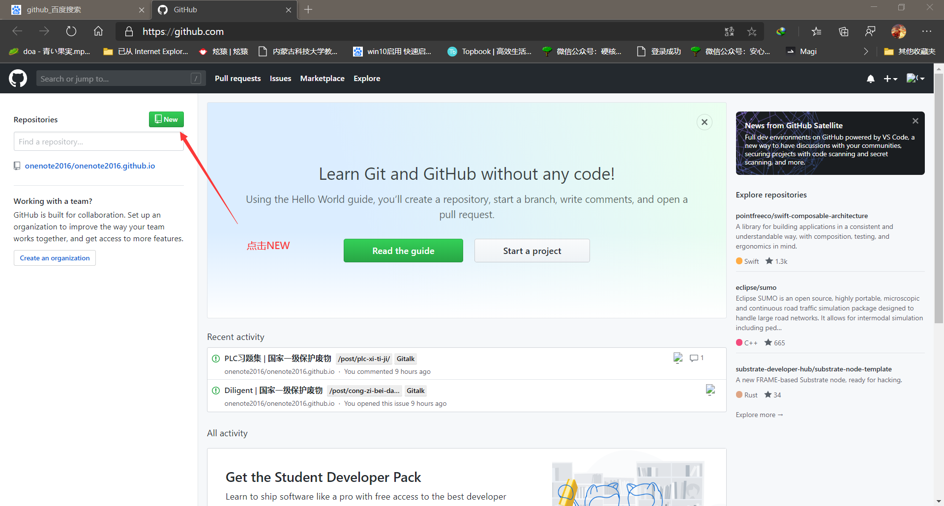The height and width of the screenshot is (506, 944).
Task: Click the Find a repository field
Action: (x=98, y=141)
